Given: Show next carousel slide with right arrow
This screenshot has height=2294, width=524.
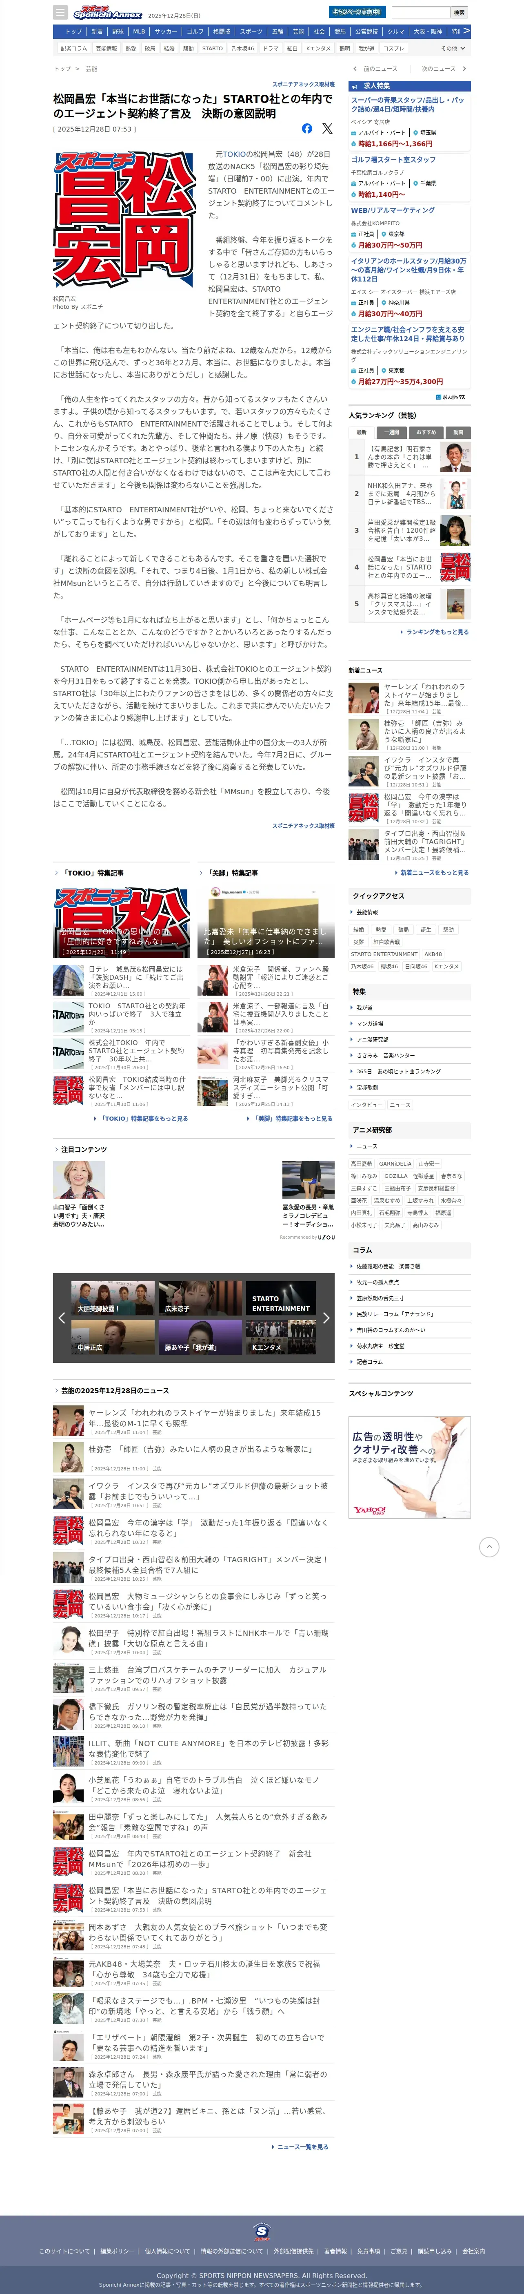Looking at the screenshot, I should (x=326, y=1317).
